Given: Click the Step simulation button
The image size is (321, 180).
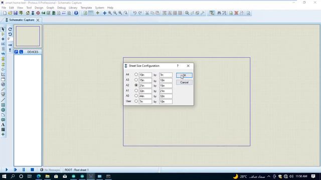Looking at the screenshot, I should (x=15, y=170).
